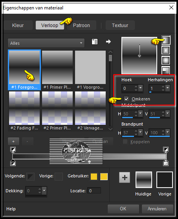Switch to the Patroon tab

(81, 25)
